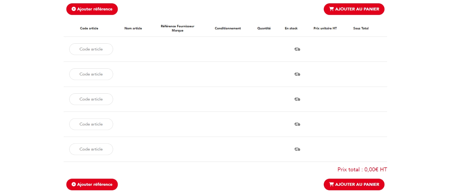Select the Référence Fournisseur Marque column header
This screenshot has height=194, width=456.
click(178, 28)
